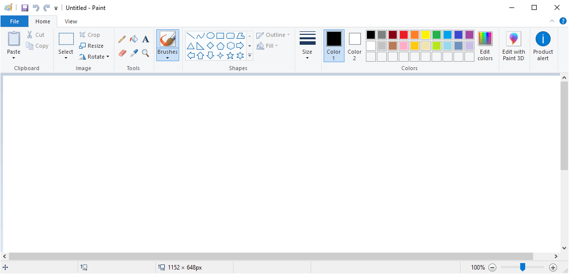Select the Pencil tool
Viewport: 569px width, 274px height.
tap(122, 39)
